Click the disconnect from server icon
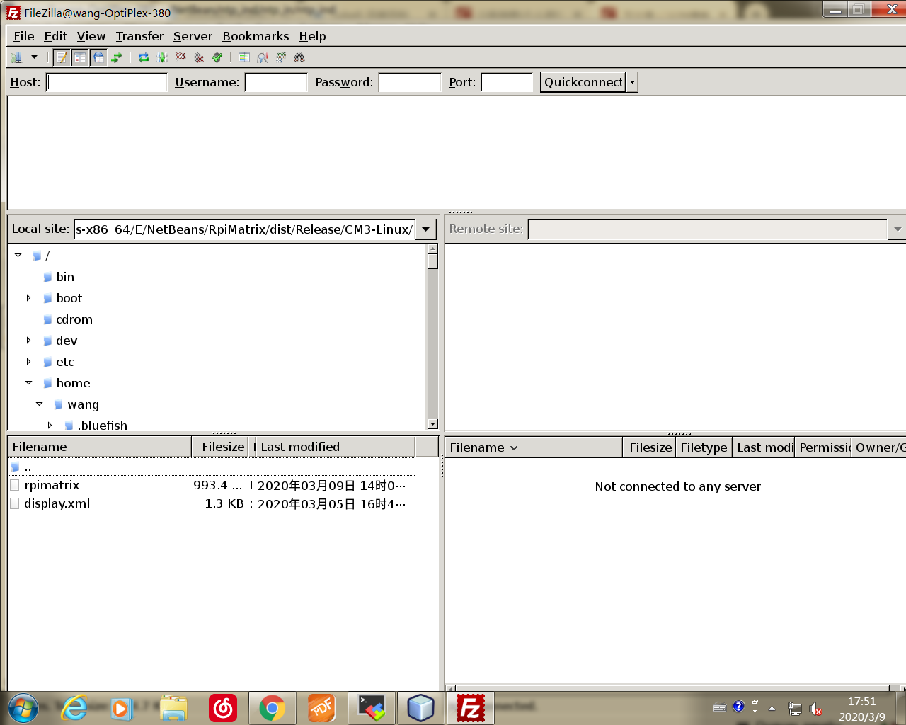 pos(199,57)
